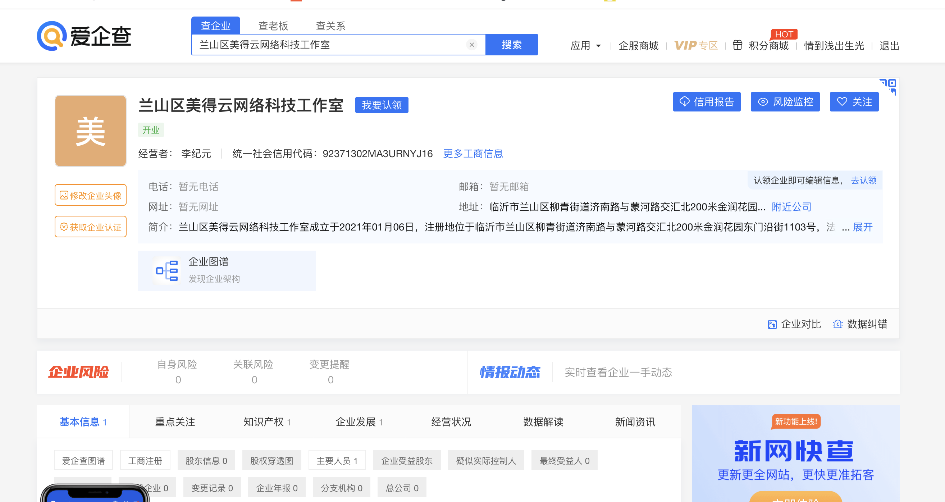Click 退出 to log out
Image resolution: width=945 pixels, height=502 pixels.
[889, 46]
